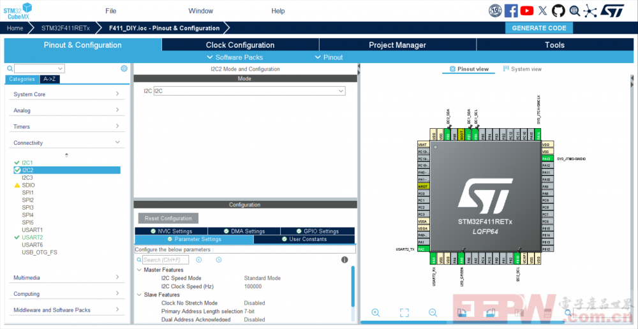638x329 pixels.
Task: Open the Facebook icon in the header
Action: tap(510, 11)
